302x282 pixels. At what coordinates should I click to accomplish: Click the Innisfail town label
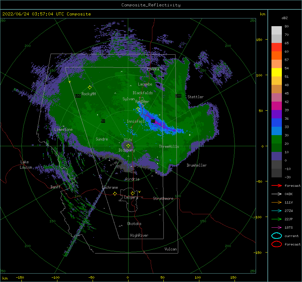136,121
